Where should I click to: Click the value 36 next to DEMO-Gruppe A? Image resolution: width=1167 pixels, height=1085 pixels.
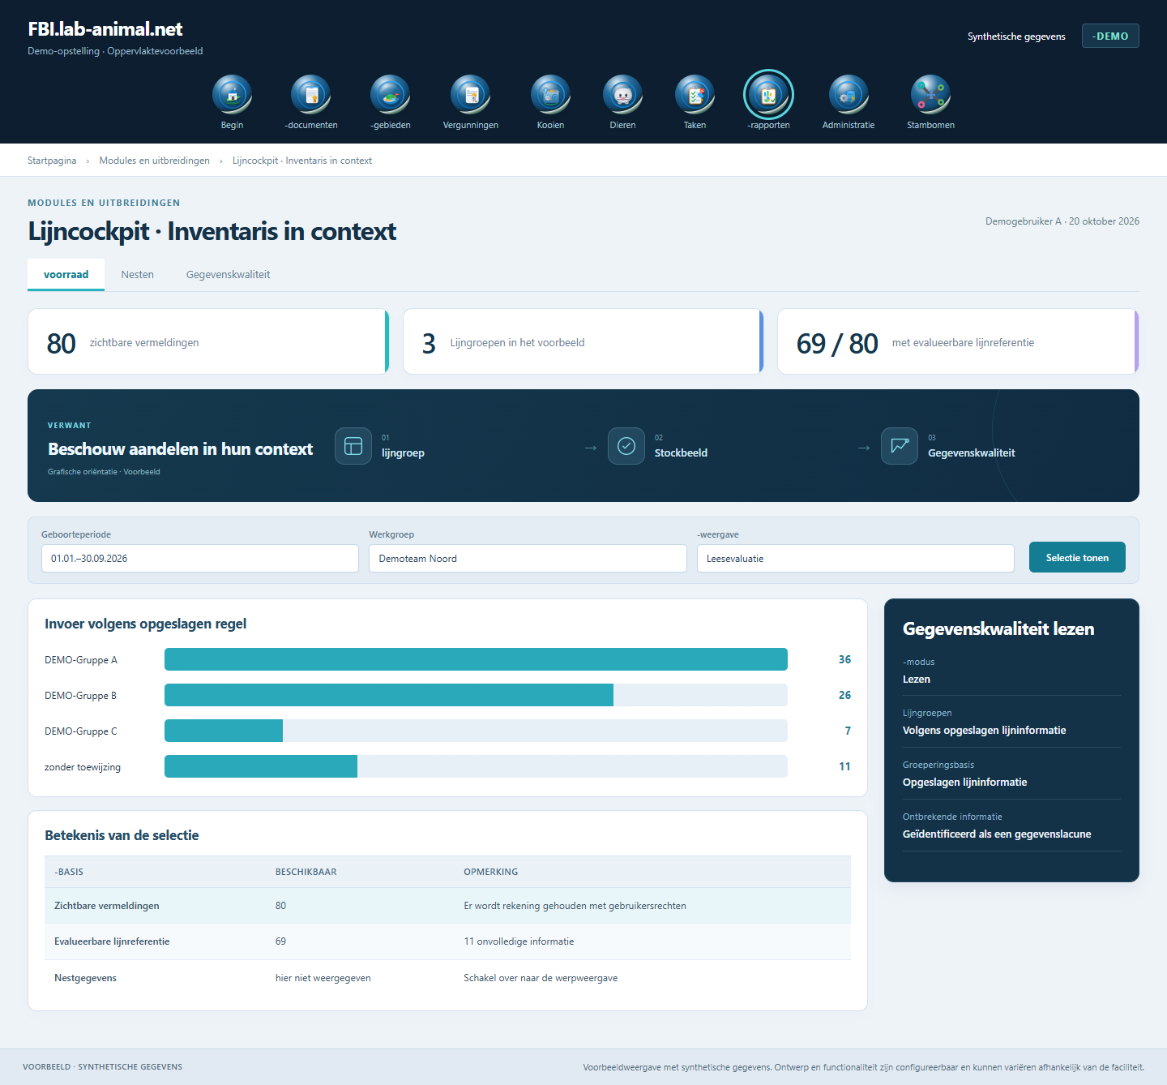tap(844, 659)
